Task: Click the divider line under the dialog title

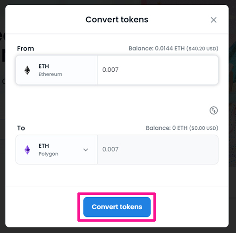Action: (x=117, y=33)
